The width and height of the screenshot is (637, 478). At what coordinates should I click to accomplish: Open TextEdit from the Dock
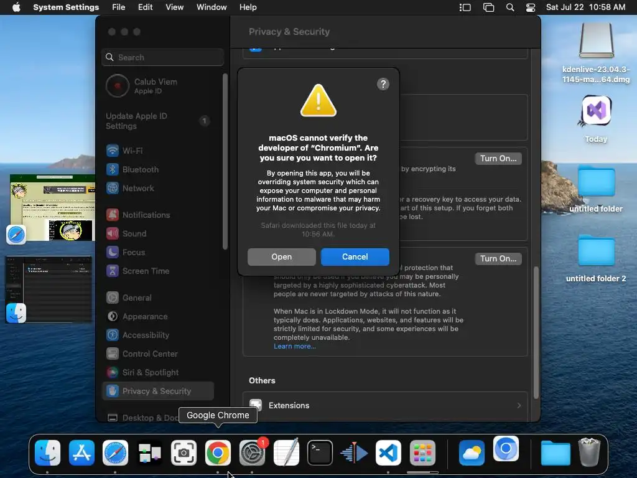(286, 453)
